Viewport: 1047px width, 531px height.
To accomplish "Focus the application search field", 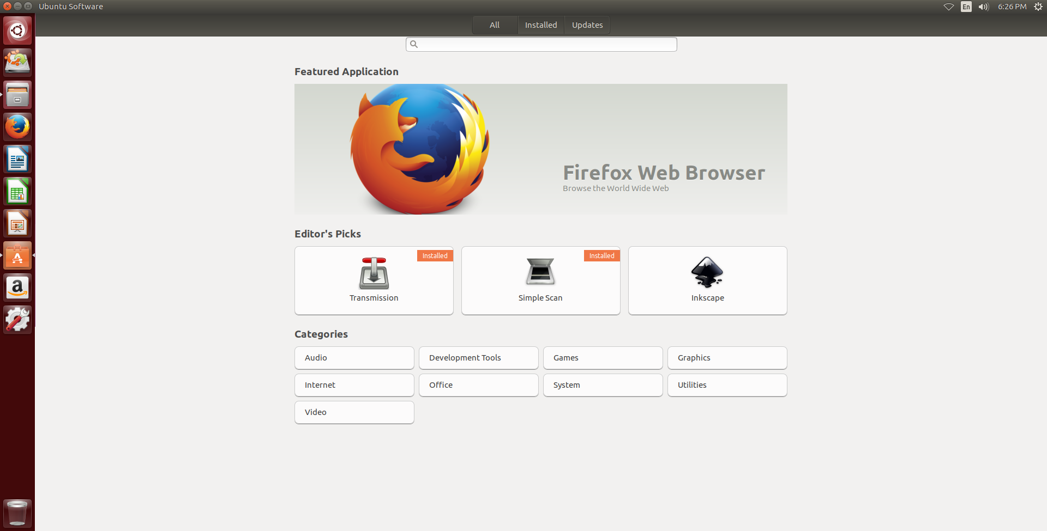I will tap(541, 44).
